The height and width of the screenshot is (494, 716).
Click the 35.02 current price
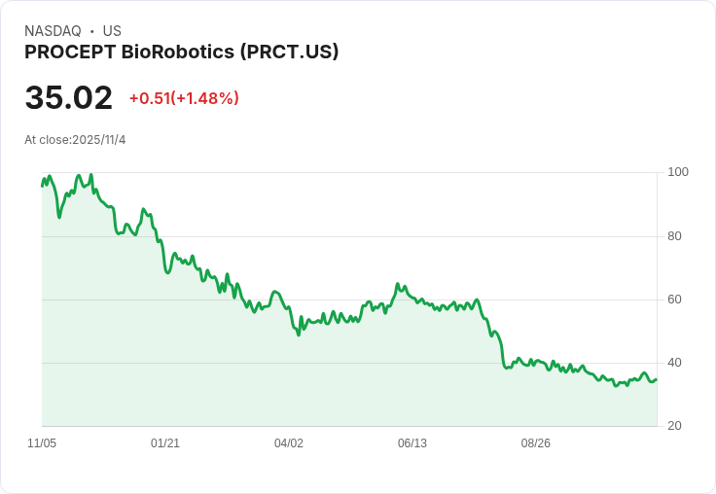coord(68,98)
